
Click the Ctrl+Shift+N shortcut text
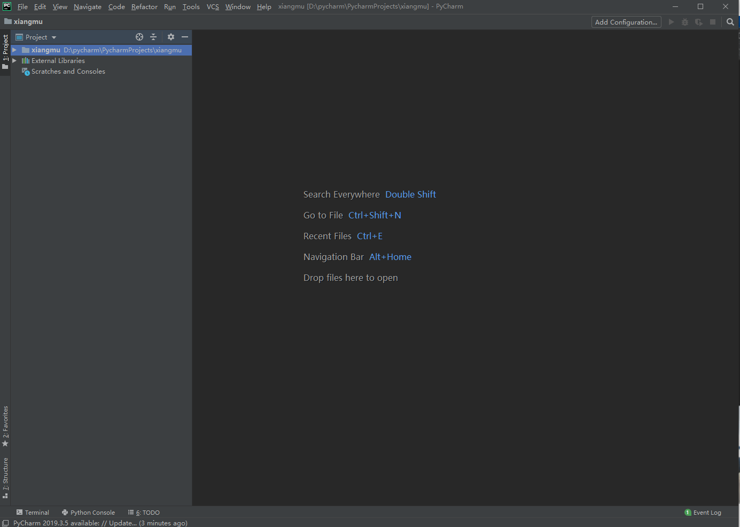(x=375, y=215)
